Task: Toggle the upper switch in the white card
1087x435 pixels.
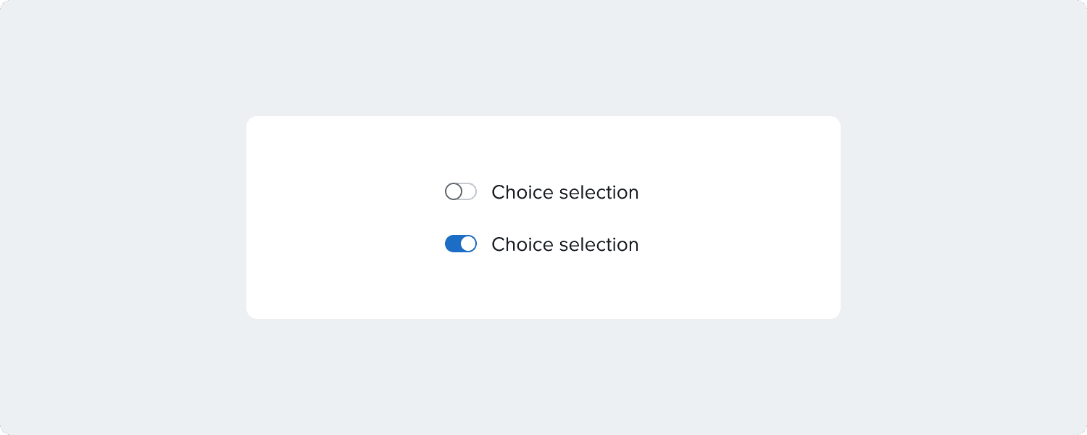Action: tap(461, 192)
